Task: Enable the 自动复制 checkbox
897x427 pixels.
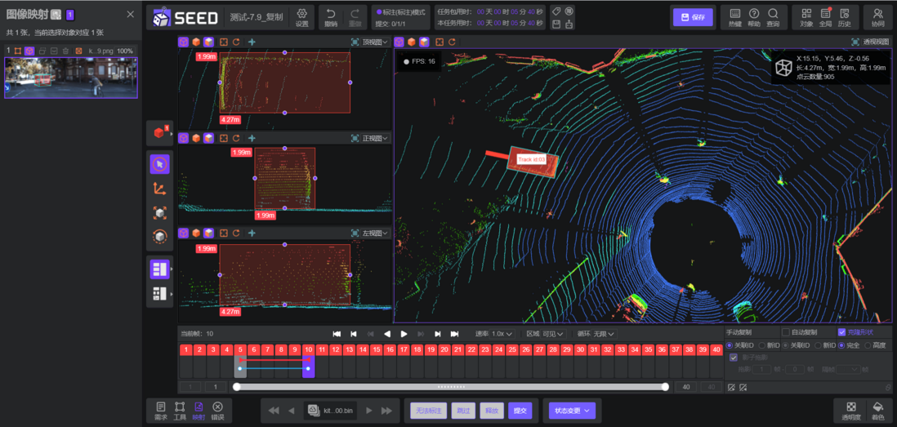Action: [785, 332]
